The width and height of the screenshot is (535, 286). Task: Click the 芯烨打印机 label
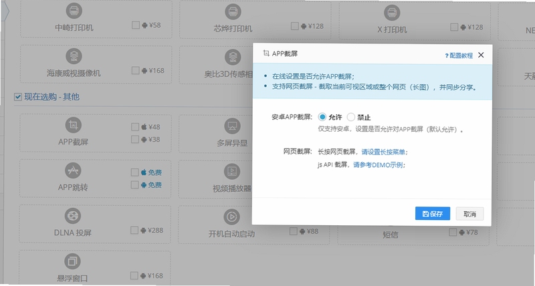pos(233,29)
